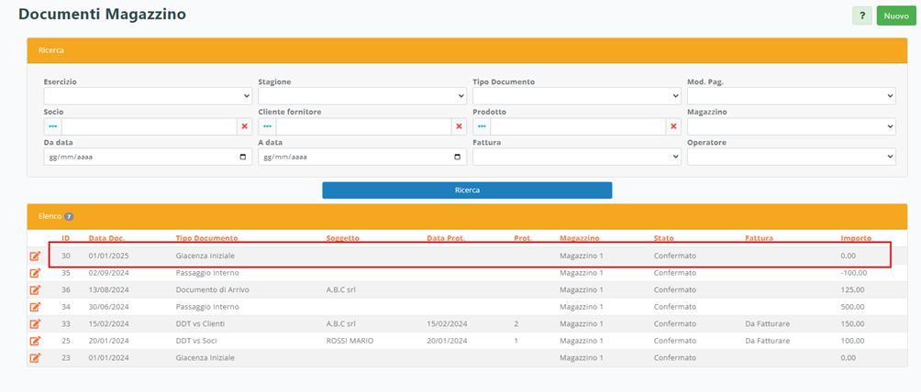The width and height of the screenshot is (921, 392).
Task: Click the green Nuovo button
Action: (895, 16)
